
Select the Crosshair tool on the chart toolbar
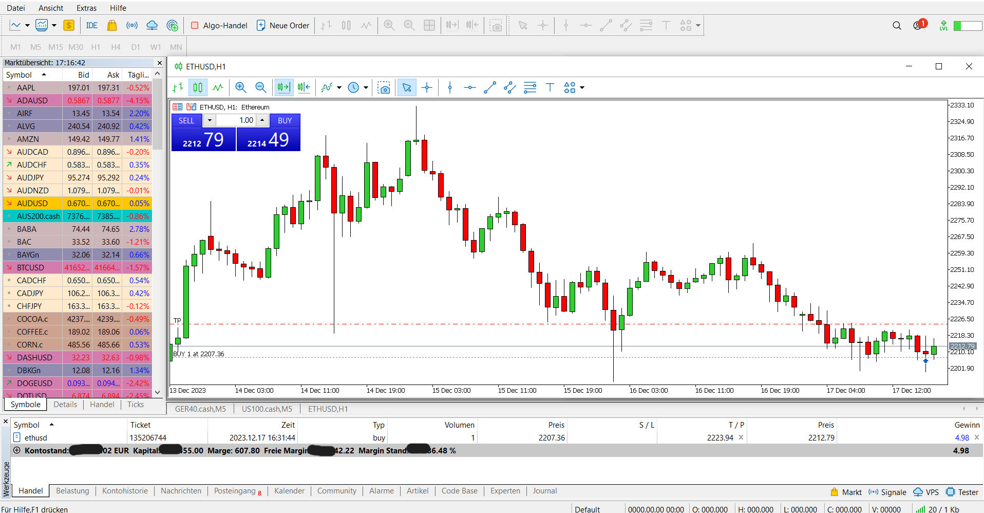427,87
